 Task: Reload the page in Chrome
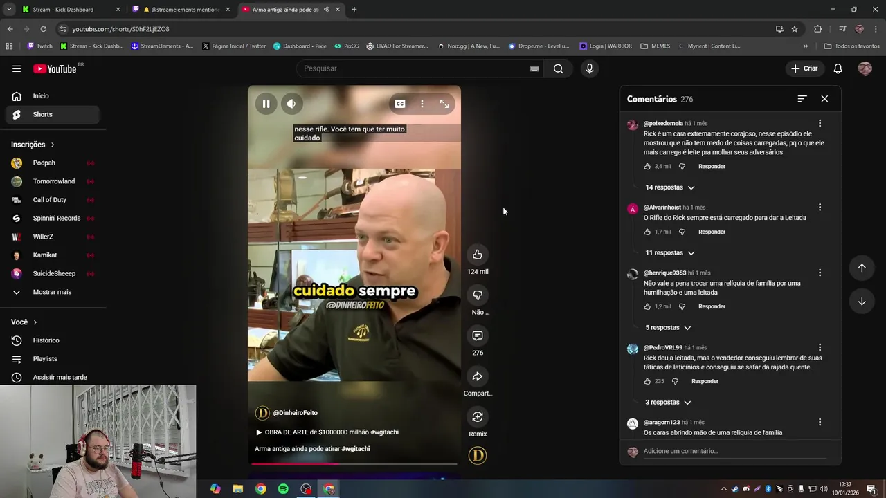point(43,29)
